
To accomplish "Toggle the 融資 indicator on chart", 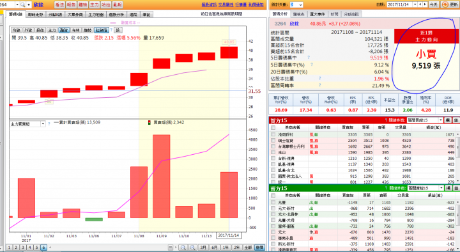I will point(64,30).
